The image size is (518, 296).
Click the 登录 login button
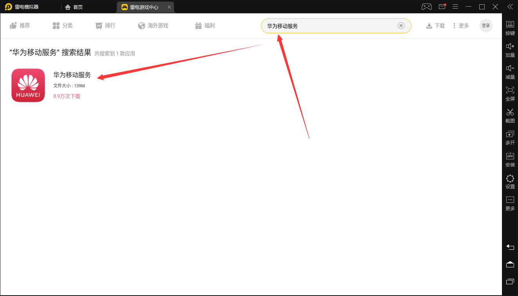(x=486, y=26)
